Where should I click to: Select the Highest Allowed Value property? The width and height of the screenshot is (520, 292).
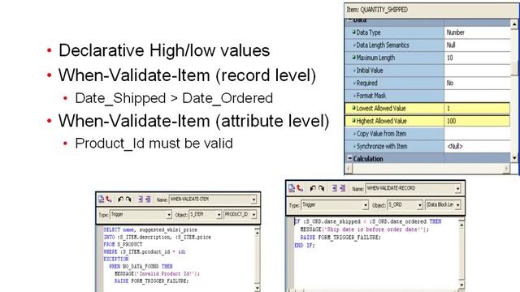395,121
